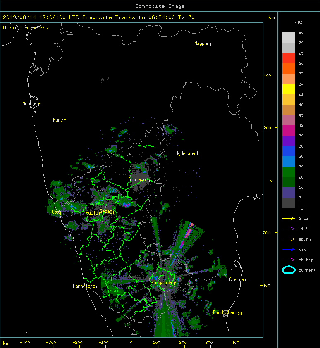The width and height of the screenshot is (320, 348).
Task: Pick the brown 45 dBZ color swatch
Action: (289, 110)
